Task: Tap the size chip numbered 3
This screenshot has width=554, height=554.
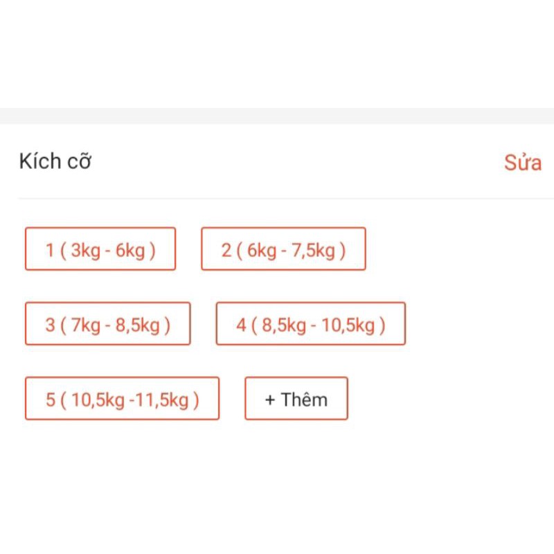Action: (107, 324)
